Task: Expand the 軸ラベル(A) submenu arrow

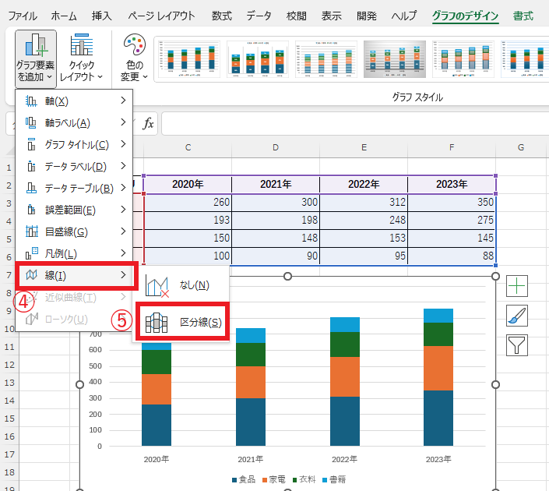Action: [x=123, y=122]
